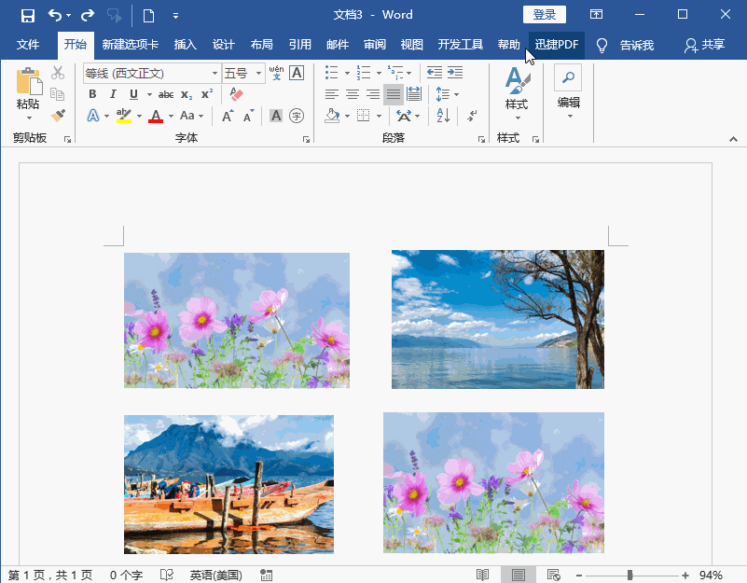The height and width of the screenshot is (583, 747).
Task: Open the 文件 tab
Action: click(x=28, y=45)
